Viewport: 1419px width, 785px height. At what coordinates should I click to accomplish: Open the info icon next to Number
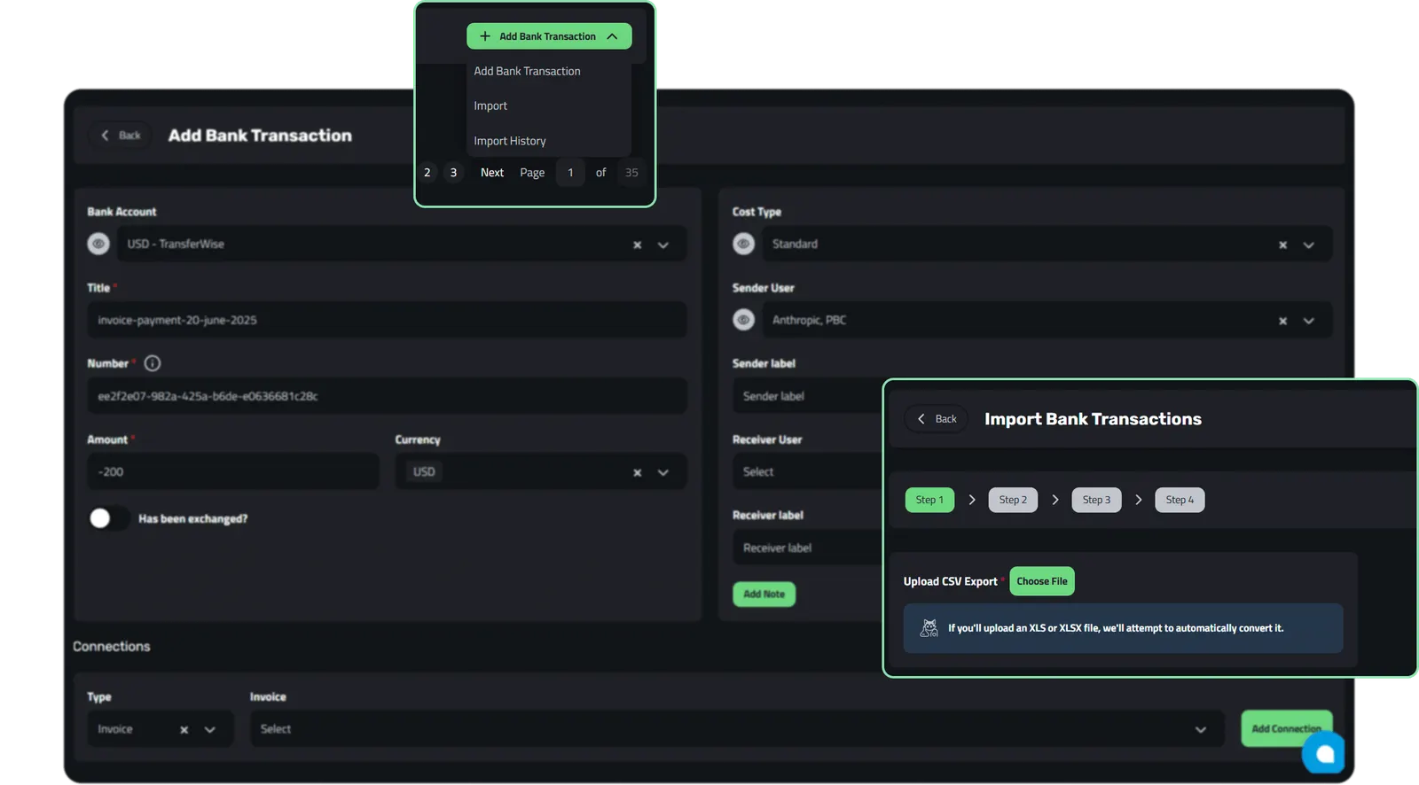click(x=153, y=363)
